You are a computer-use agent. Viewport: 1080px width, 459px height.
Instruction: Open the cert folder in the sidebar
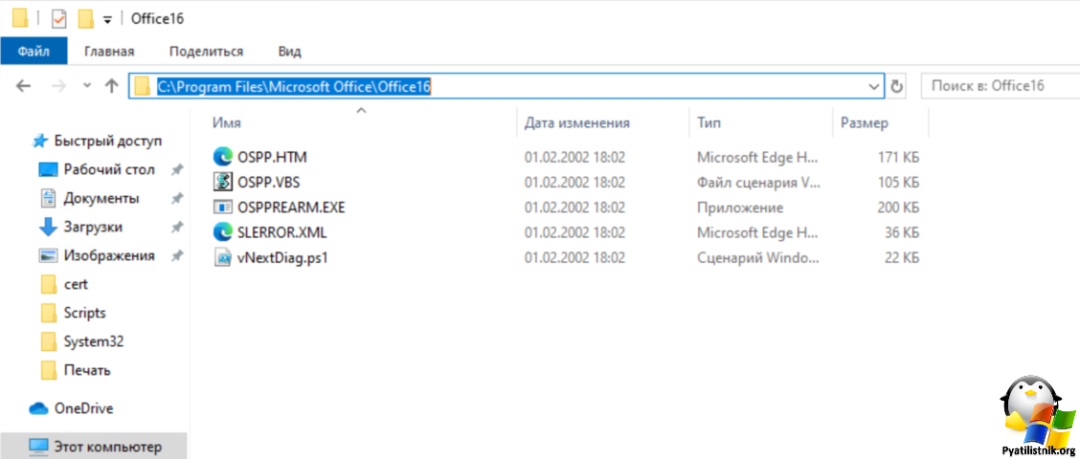[x=76, y=283]
